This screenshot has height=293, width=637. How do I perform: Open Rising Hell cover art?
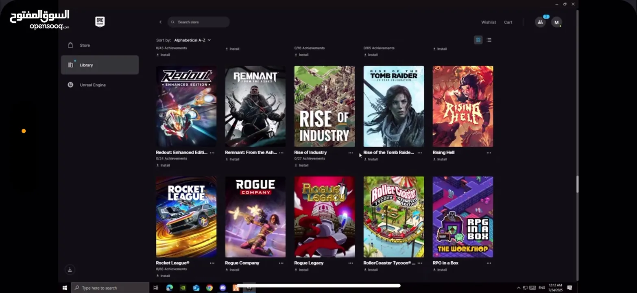tap(463, 106)
